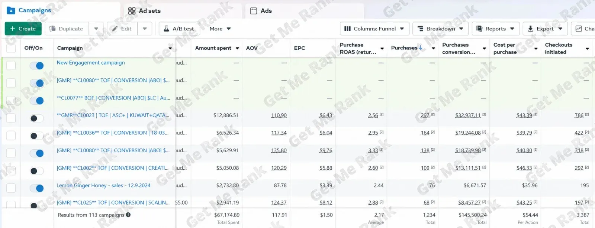Expand the Breakdown dropdown
This screenshot has height=228, width=595.
click(x=440, y=29)
